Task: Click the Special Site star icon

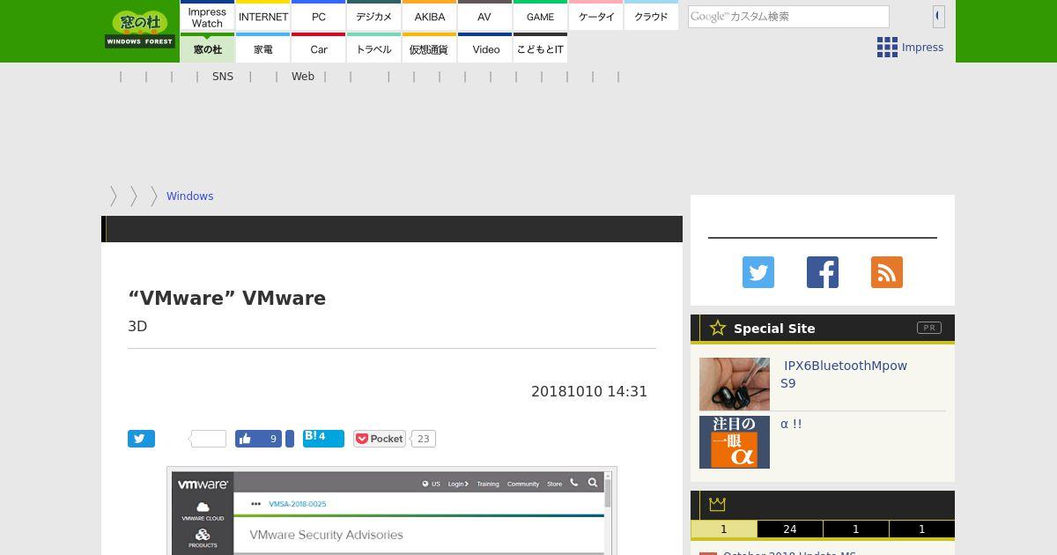Action: 718,328
